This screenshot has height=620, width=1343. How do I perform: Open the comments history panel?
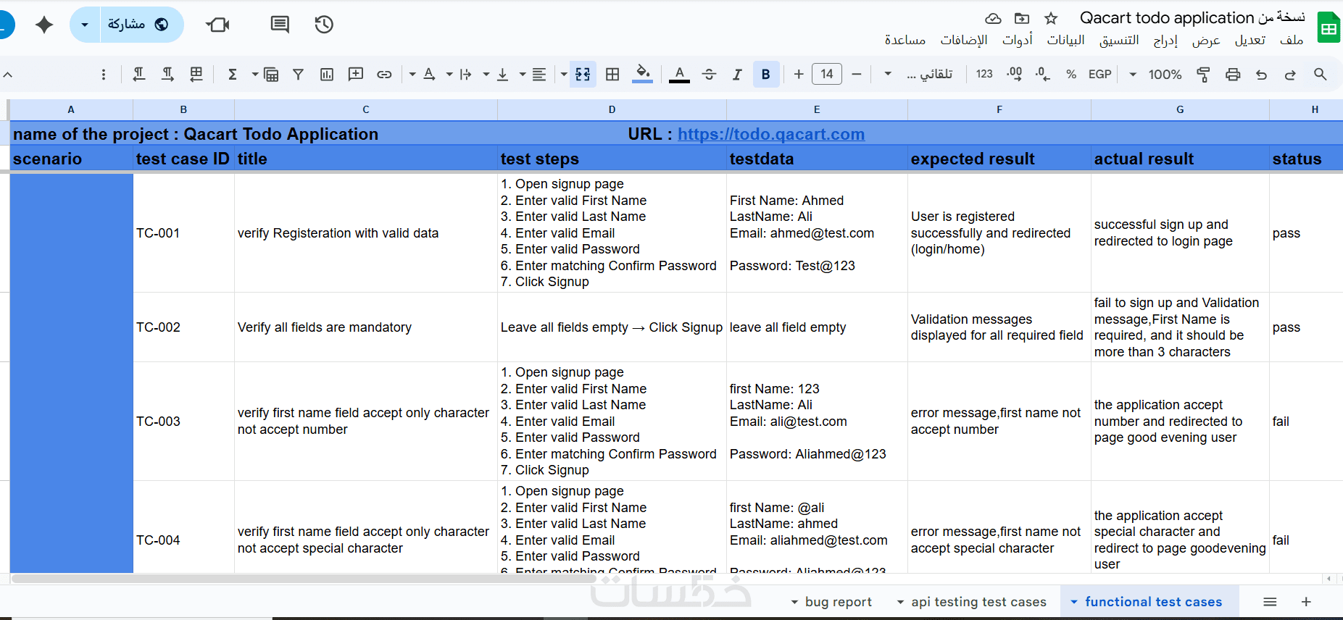tap(280, 25)
